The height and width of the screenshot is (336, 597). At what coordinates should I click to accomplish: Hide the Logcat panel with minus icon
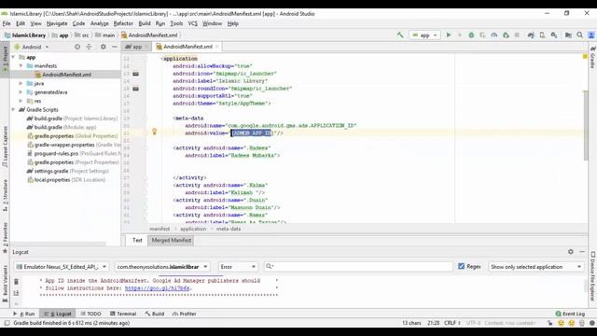(582, 252)
